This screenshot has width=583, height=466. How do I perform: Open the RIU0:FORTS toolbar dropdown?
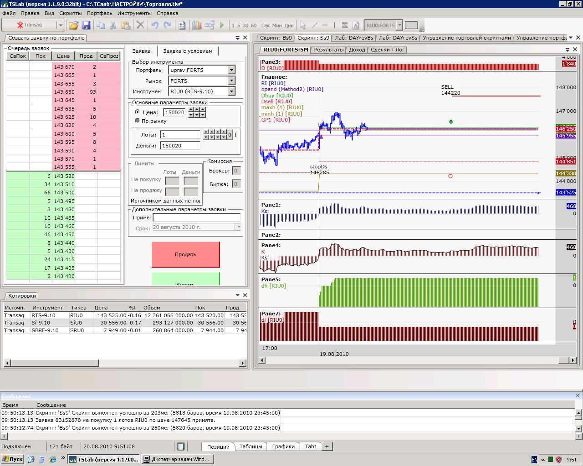[x=399, y=25]
